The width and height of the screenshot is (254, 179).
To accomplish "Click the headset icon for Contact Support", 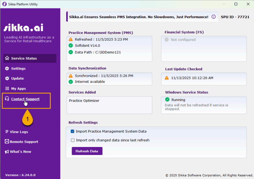I will (7, 99).
